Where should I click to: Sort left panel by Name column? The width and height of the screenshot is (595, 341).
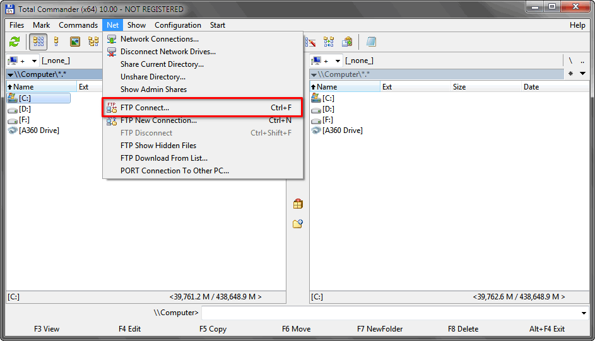coord(42,87)
